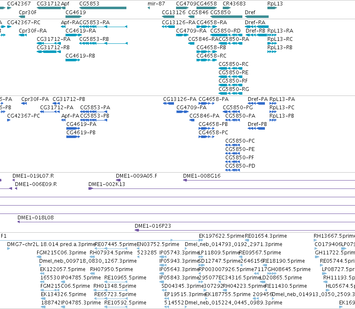Select the CG5850-PG protein label
The image size is (355, 309).
click(x=238, y=108)
